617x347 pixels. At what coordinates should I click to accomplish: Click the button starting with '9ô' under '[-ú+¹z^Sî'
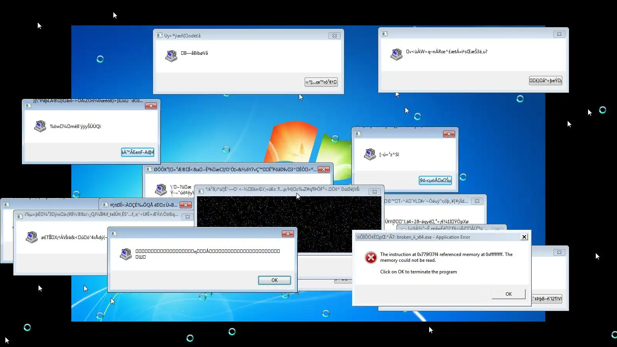click(x=435, y=180)
